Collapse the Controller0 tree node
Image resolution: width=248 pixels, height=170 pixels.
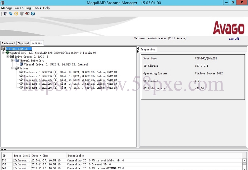(3, 53)
